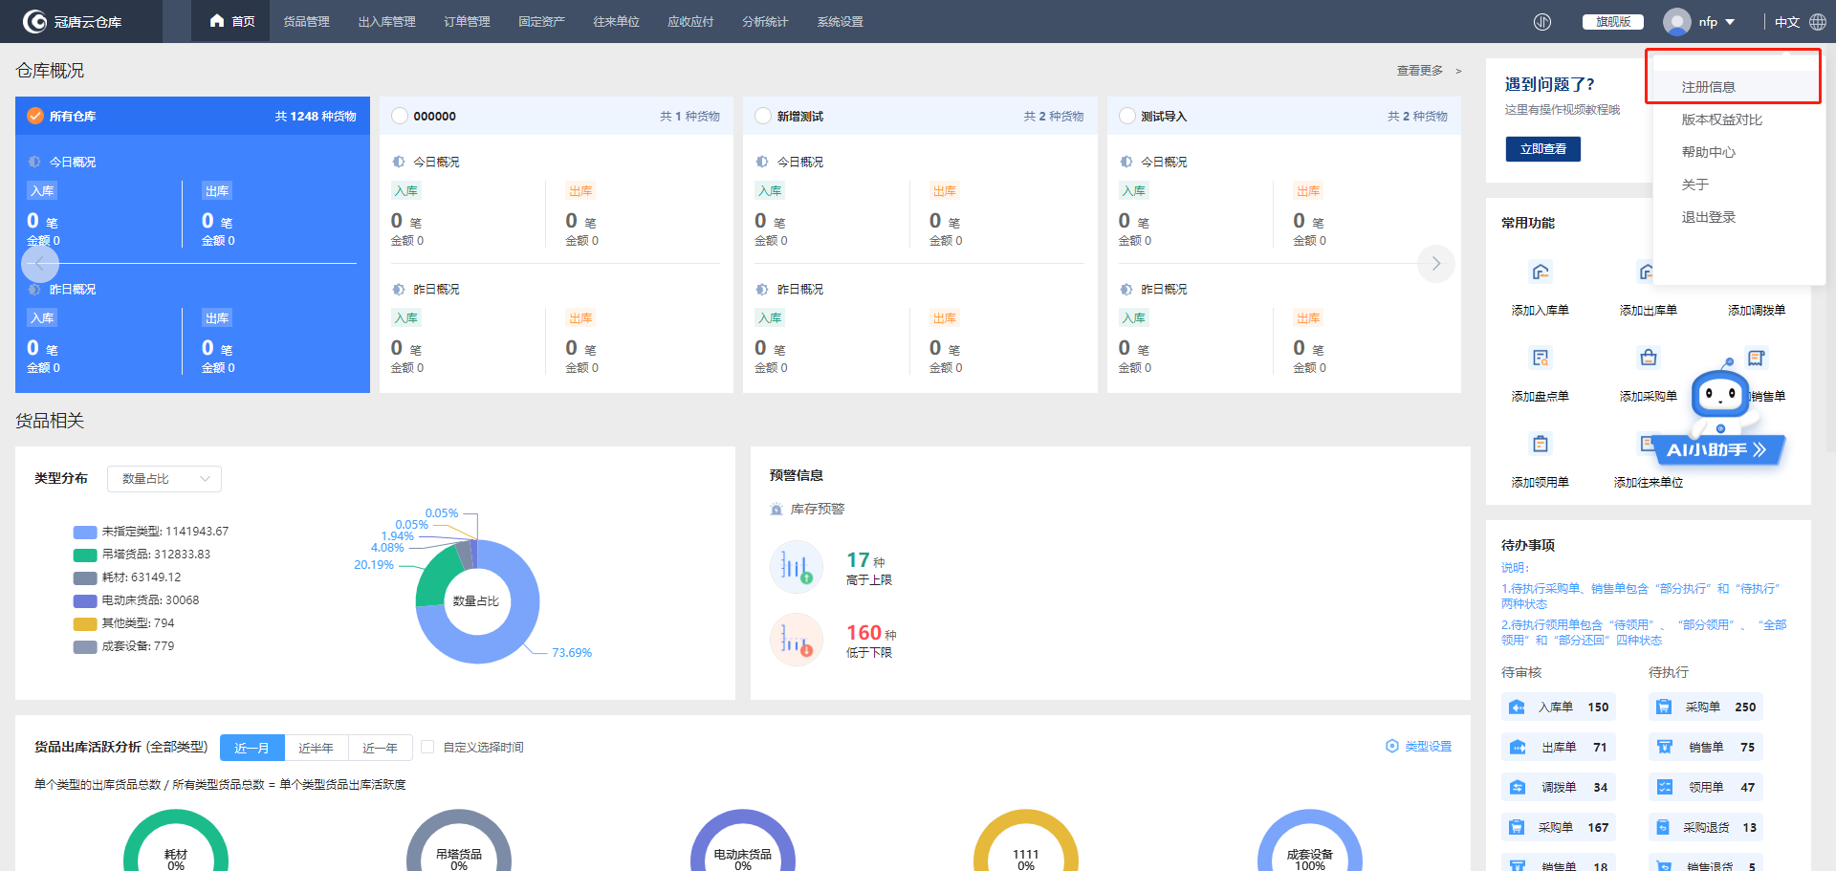Open pending 入库单 150 item
The height and width of the screenshot is (871, 1836).
[x=1559, y=707]
